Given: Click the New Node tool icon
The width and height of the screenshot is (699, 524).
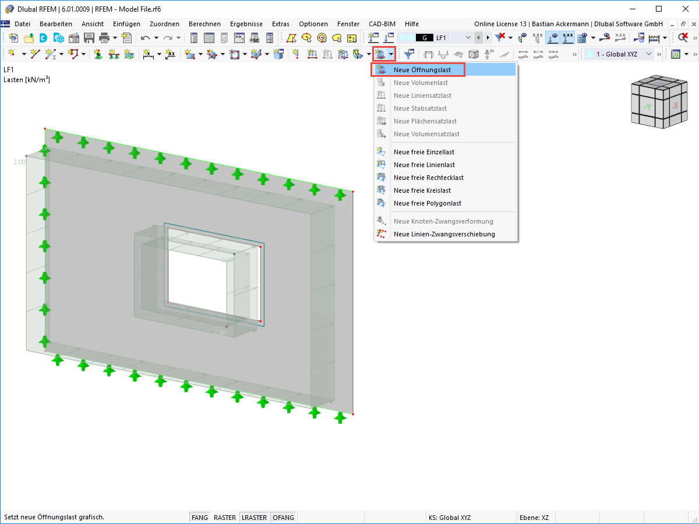Looking at the screenshot, I should click(x=12, y=54).
